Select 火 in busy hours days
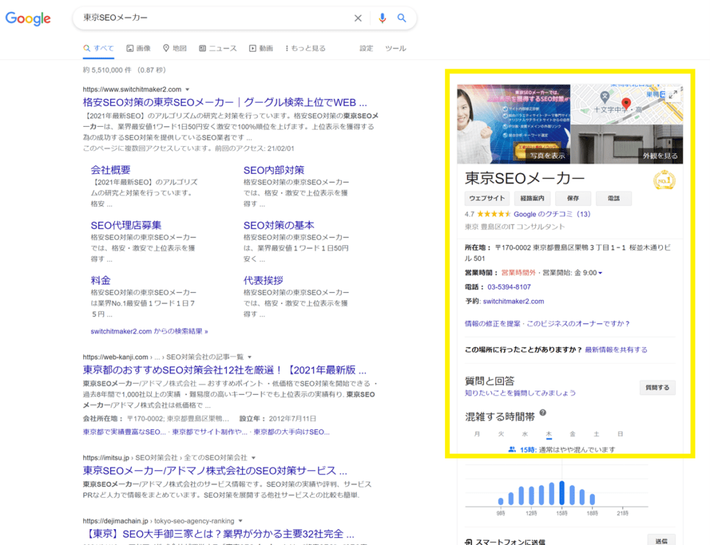The image size is (710, 545). [501, 434]
